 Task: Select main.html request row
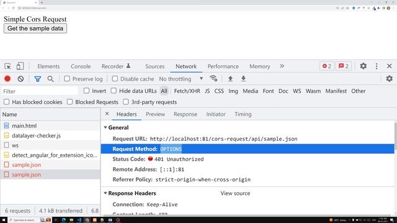pos(50,126)
